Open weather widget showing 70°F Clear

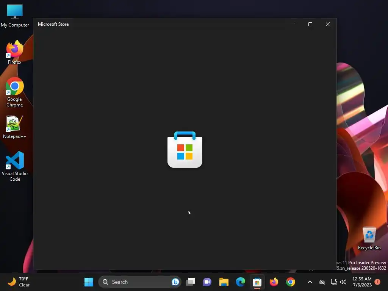coord(19,282)
